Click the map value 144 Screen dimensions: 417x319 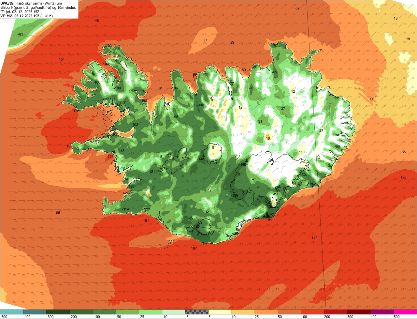106,64
